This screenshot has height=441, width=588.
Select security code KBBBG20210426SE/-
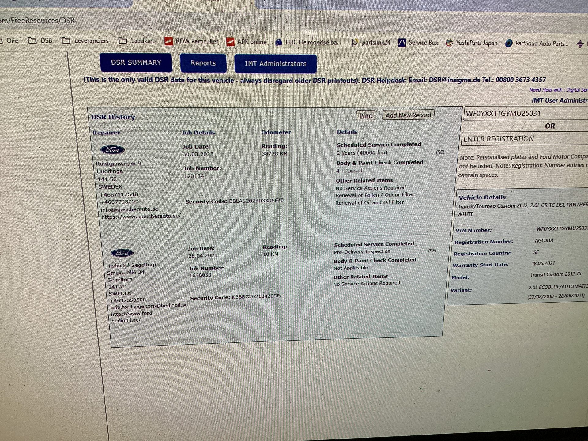pyautogui.click(x=258, y=296)
